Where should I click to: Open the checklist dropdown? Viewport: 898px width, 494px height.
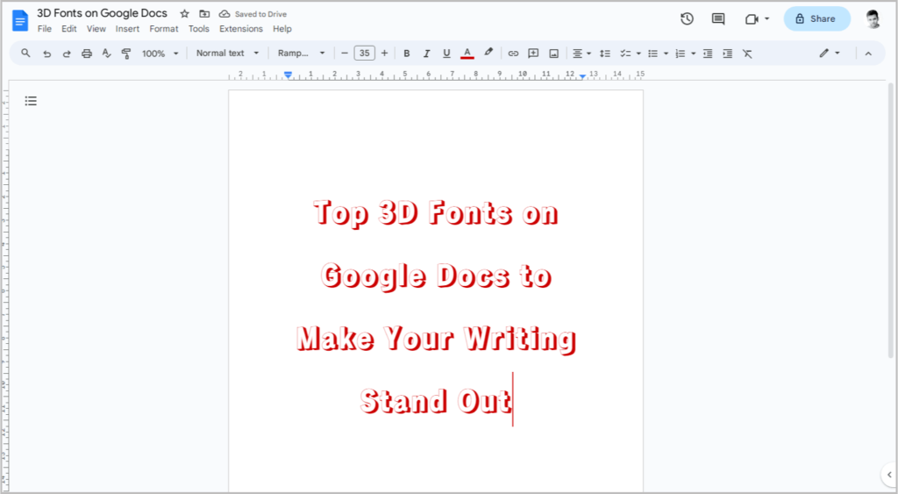click(x=630, y=54)
